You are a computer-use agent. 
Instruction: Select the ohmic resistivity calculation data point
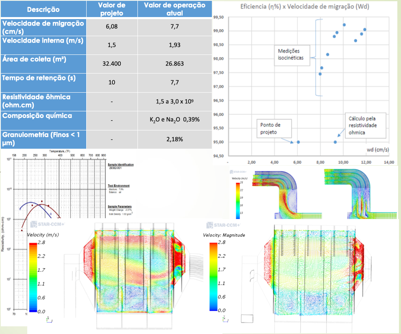pyautogui.click(x=335, y=142)
